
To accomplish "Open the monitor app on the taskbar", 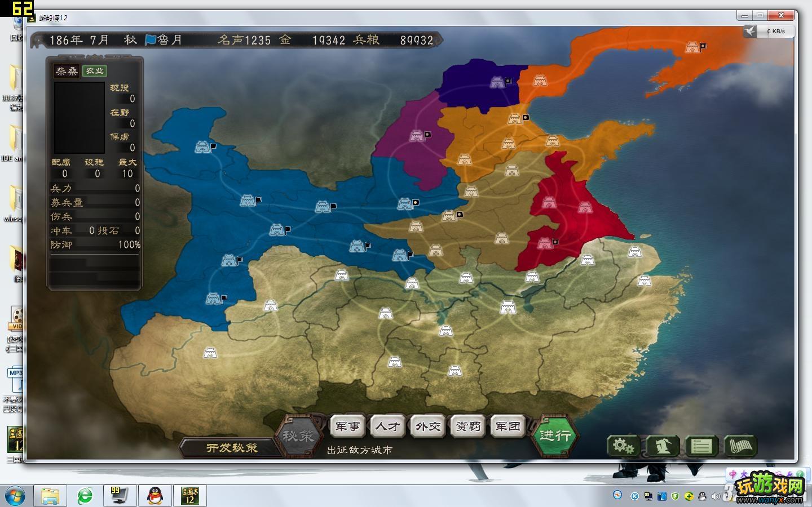I will [x=120, y=496].
